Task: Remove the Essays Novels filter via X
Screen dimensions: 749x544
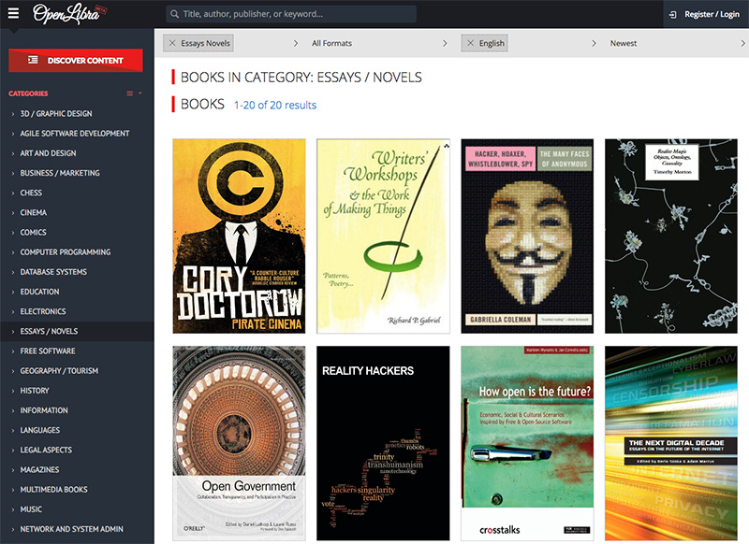Action: [172, 43]
